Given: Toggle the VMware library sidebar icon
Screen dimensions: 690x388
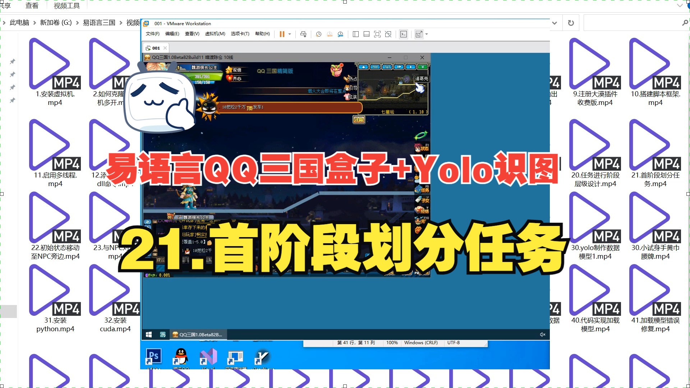Looking at the screenshot, I should click(356, 34).
